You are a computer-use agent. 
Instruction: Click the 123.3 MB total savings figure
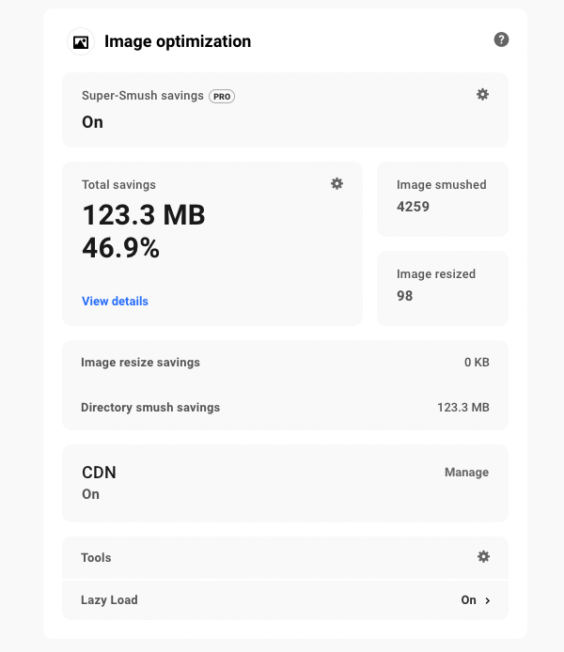click(x=143, y=215)
